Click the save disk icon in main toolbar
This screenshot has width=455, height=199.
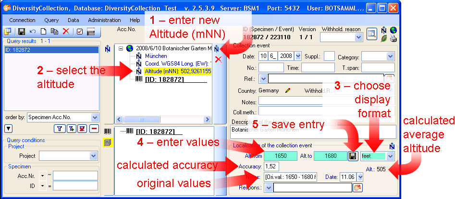22,32
